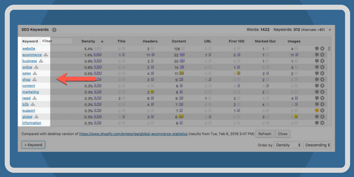Click the gear icon in information row

coord(322,123)
